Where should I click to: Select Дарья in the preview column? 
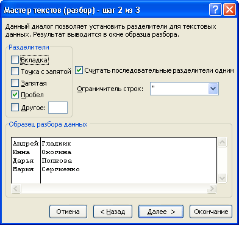[23, 161]
